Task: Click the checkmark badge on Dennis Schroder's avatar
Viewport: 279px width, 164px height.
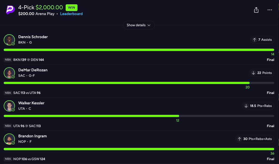Action: [x=13, y=44]
